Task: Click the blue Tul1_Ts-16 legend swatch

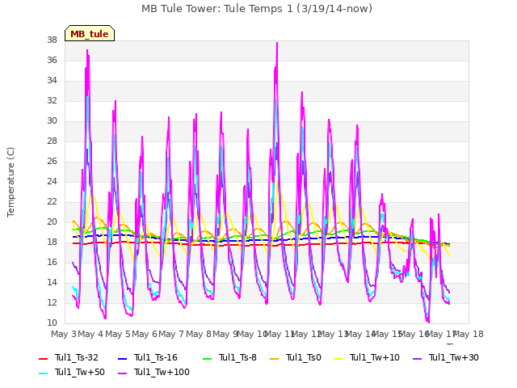Action: (x=122, y=358)
